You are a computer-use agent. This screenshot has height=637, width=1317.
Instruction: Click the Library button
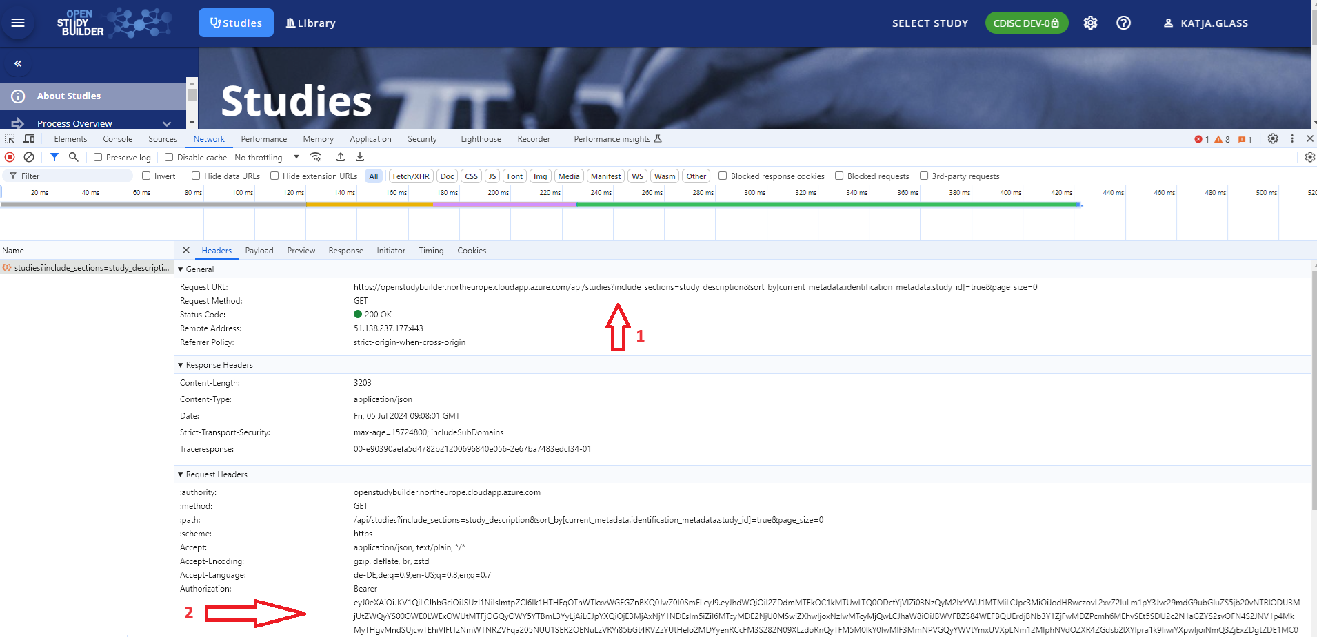pyautogui.click(x=310, y=23)
